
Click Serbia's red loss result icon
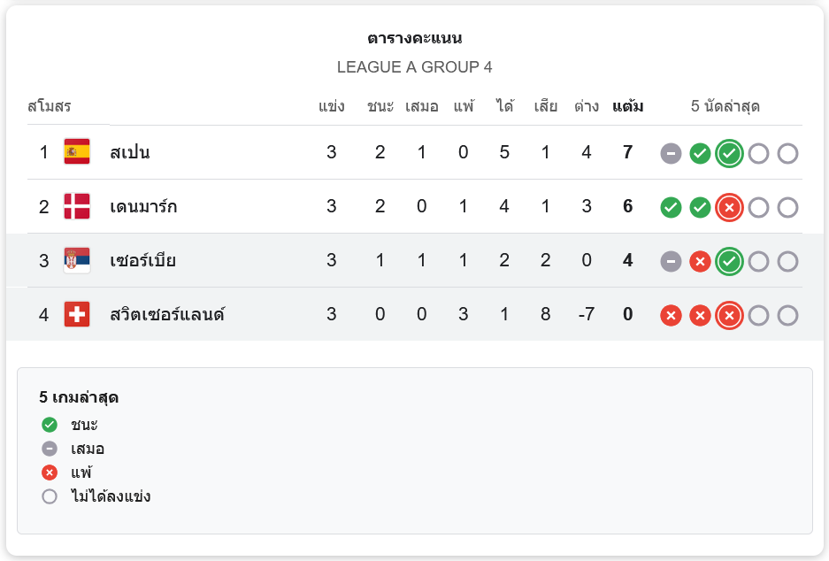pyautogui.click(x=700, y=261)
